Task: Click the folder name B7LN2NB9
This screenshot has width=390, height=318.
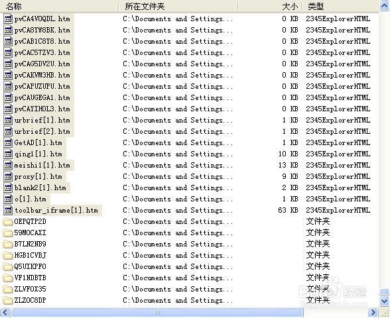Action: 30,244
